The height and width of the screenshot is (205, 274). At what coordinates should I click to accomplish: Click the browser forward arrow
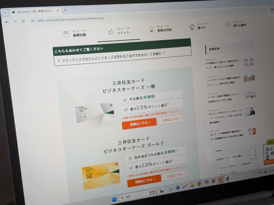(x=15, y=22)
